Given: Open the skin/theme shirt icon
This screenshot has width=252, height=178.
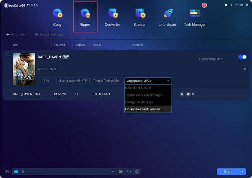Looking at the screenshot, I should pyautogui.click(x=226, y=5).
